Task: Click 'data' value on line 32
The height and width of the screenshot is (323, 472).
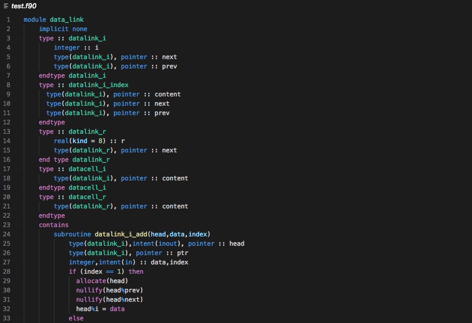Action: click(x=117, y=310)
